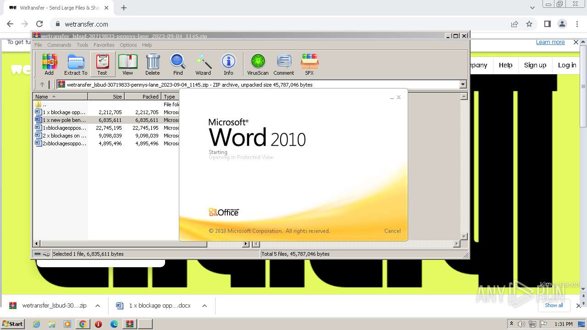
Task: Sort files by Name column header
Action: click(60, 97)
